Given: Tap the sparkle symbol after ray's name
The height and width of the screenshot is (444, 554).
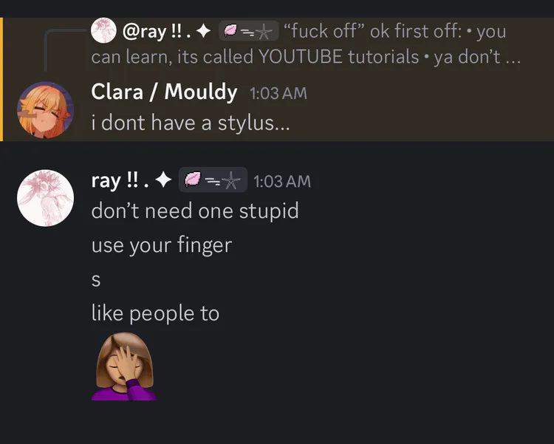Looking at the screenshot, I should pos(164,180).
